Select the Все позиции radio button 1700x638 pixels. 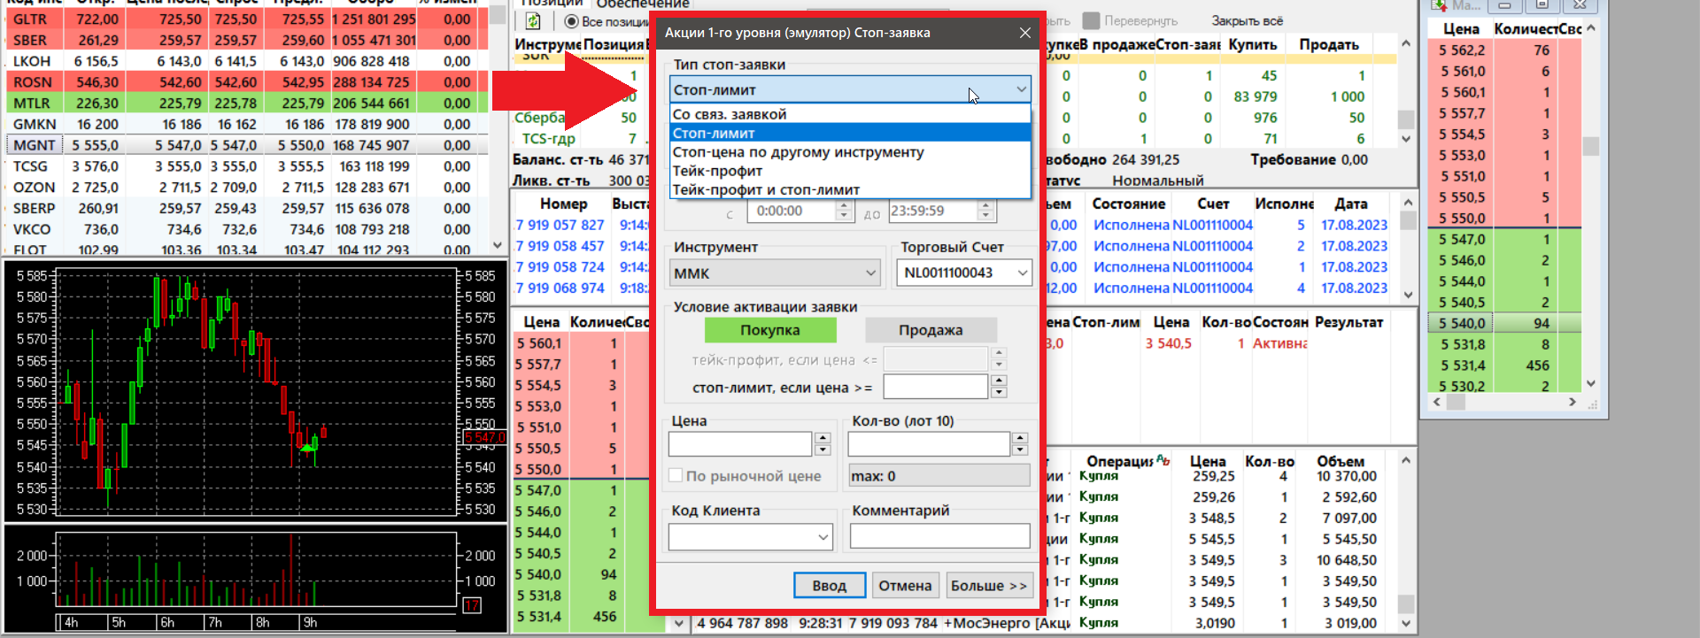coord(571,21)
